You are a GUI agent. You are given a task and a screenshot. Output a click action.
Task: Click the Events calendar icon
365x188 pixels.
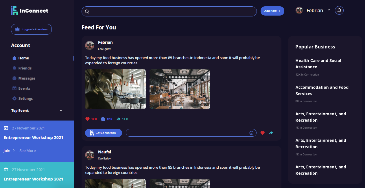pos(14,88)
